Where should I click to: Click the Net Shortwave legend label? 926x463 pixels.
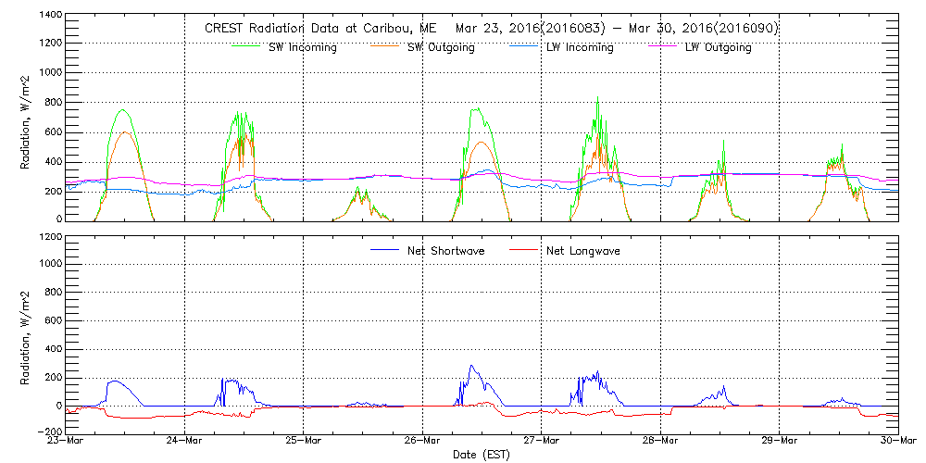[445, 251]
